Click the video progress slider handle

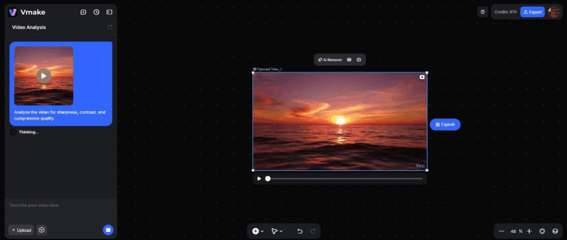click(267, 179)
